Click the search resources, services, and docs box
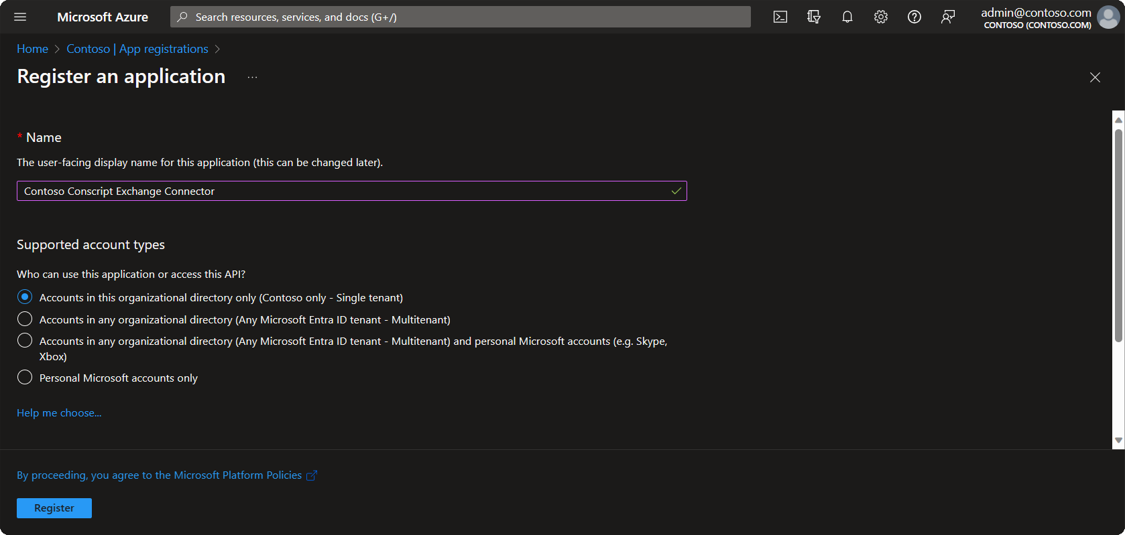The image size is (1125, 535). pyautogui.click(x=461, y=17)
